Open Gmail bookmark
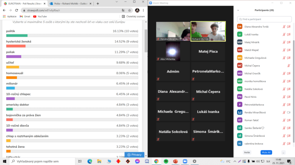The width and height of the screenshot is (295, 165). coord(25,16)
